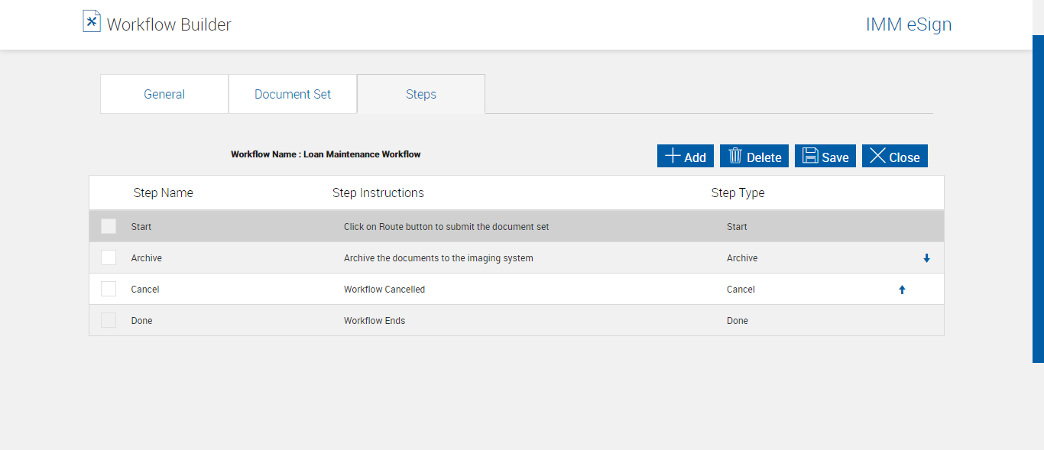Viewport: 1044px width, 450px height.
Task: Select the Archive step row text
Action: pos(147,258)
